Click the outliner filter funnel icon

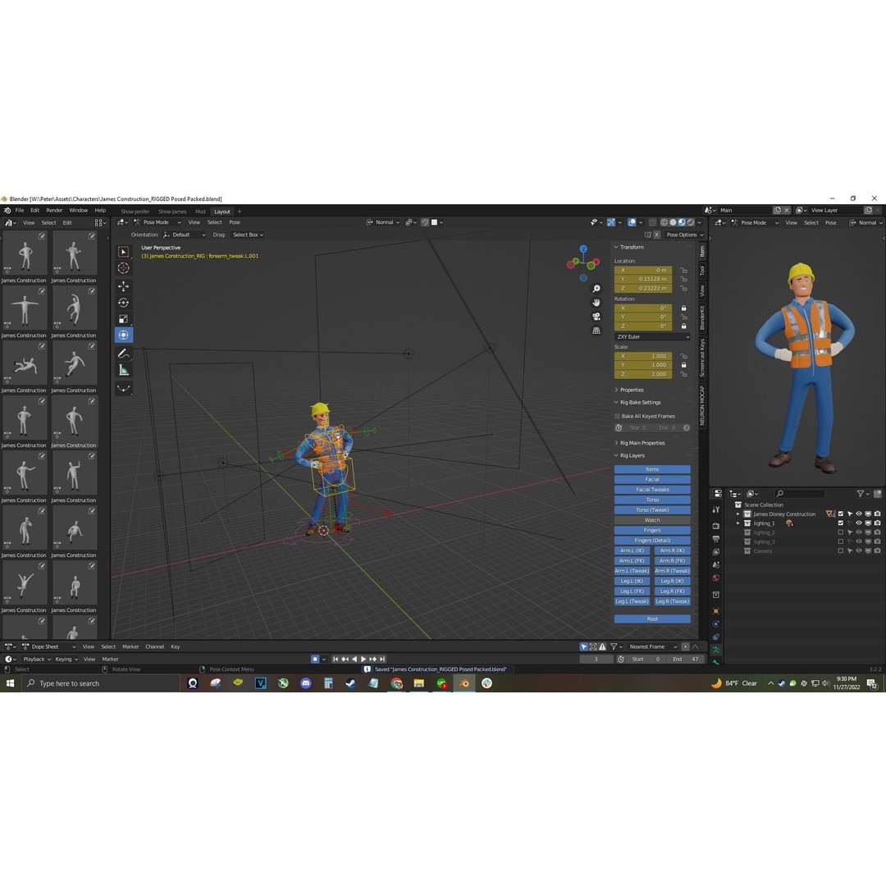pos(860,494)
